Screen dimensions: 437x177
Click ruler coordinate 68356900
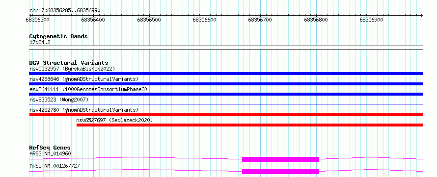[372, 20]
